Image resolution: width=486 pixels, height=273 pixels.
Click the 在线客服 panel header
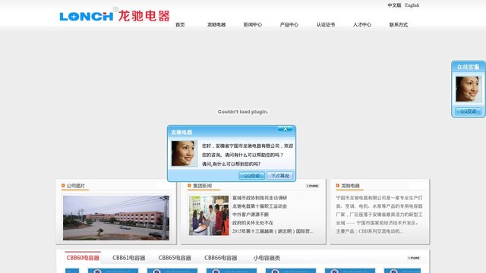click(x=469, y=67)
